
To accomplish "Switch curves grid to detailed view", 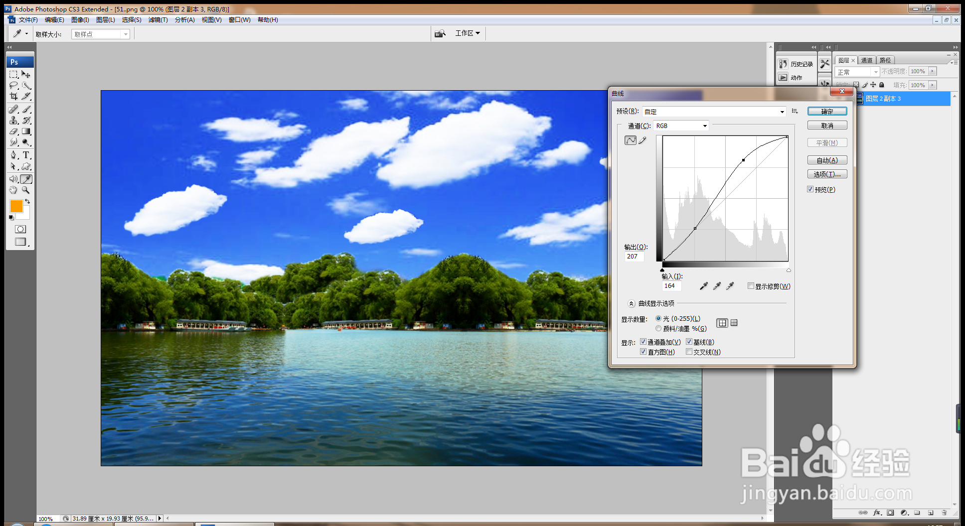I will 734,323.
